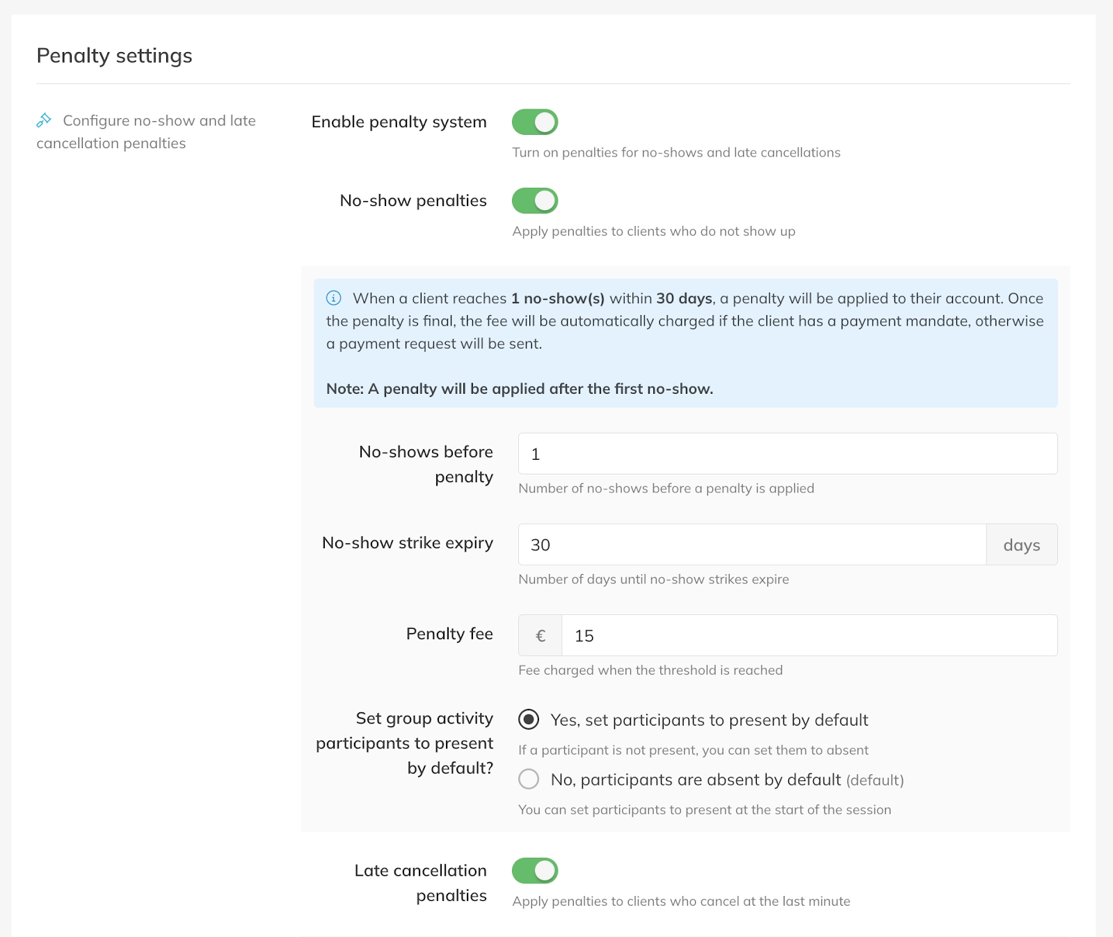Select Yes, set participants to present radio button

coord(529,720)
